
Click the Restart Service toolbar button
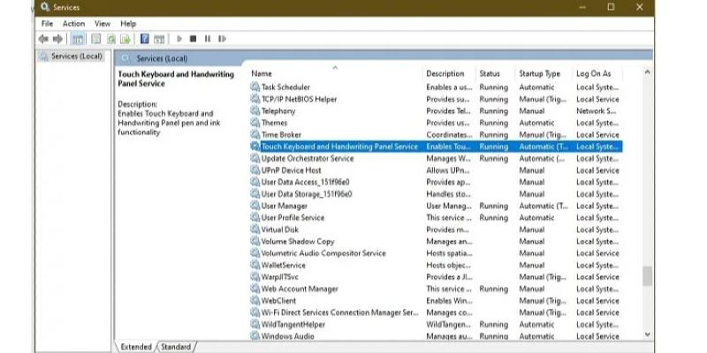click(222, 39)
